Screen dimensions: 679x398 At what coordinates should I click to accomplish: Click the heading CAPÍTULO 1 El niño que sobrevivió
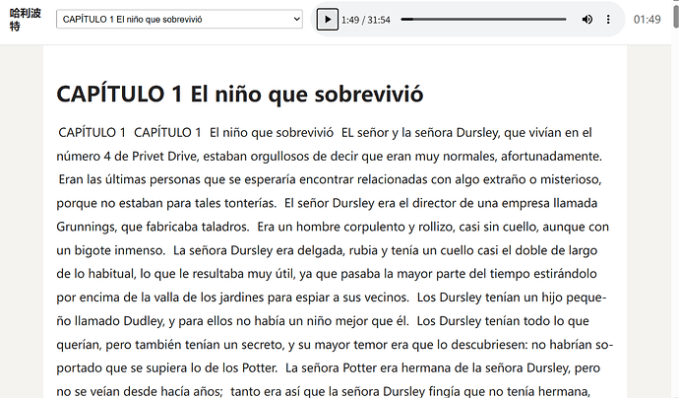(x=240, y=94)
